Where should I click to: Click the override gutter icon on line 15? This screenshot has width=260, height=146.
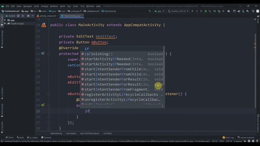pyautogui.click(x=43, y=54)
